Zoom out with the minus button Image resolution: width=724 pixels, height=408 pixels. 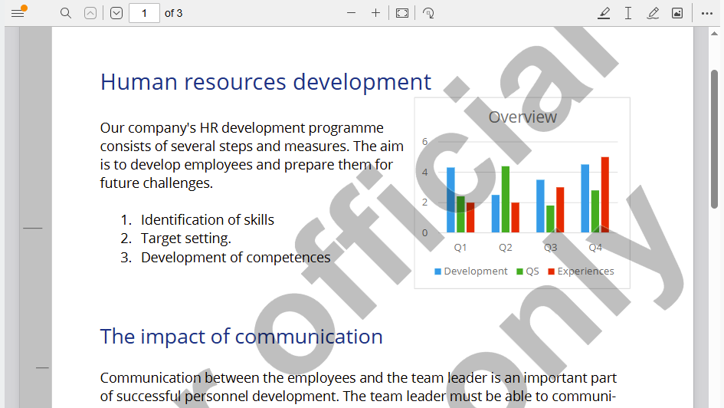[x=352, y=13]
